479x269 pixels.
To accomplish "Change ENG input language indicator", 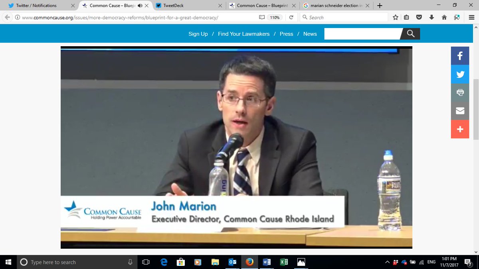I will pos(431,262).
